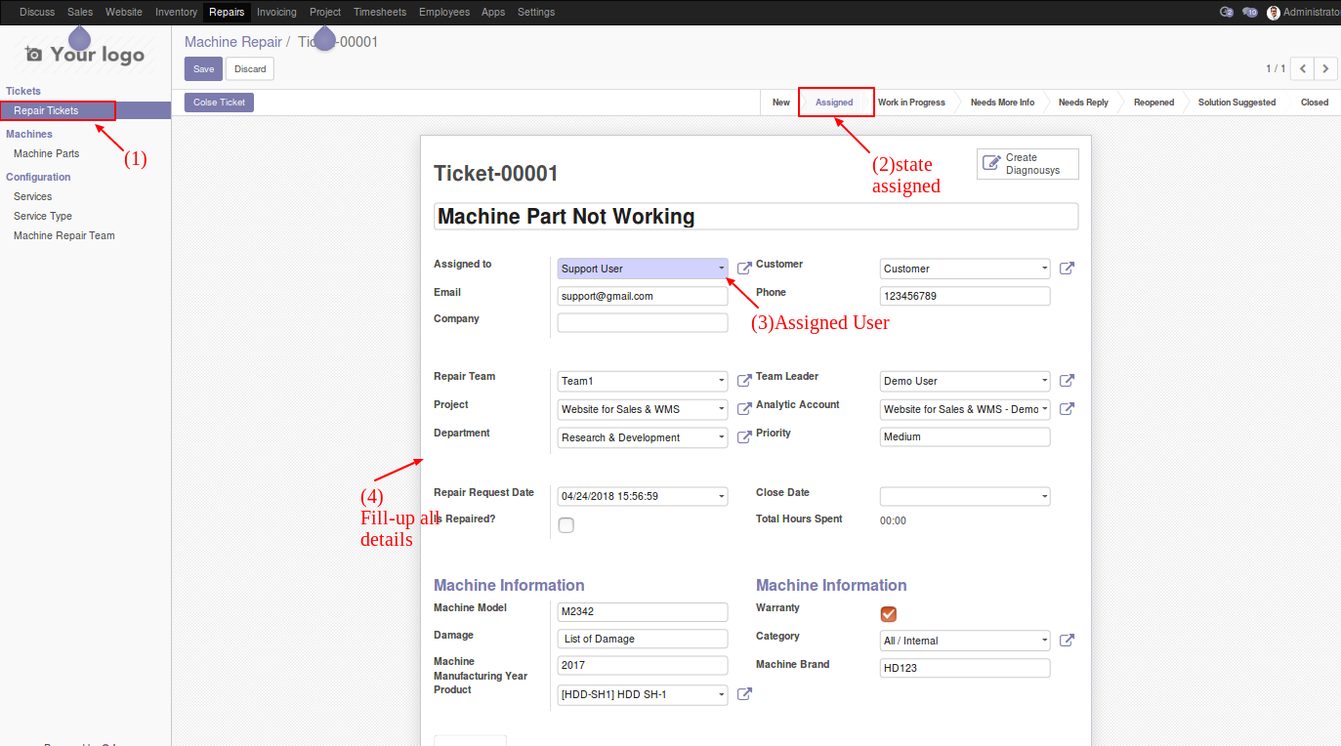Open external link next to Product field
This screenshot has width=1341, height=746.
pyautogui.click(x=744, y=694)
